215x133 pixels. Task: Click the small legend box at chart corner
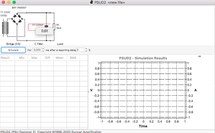pos(200,56)
